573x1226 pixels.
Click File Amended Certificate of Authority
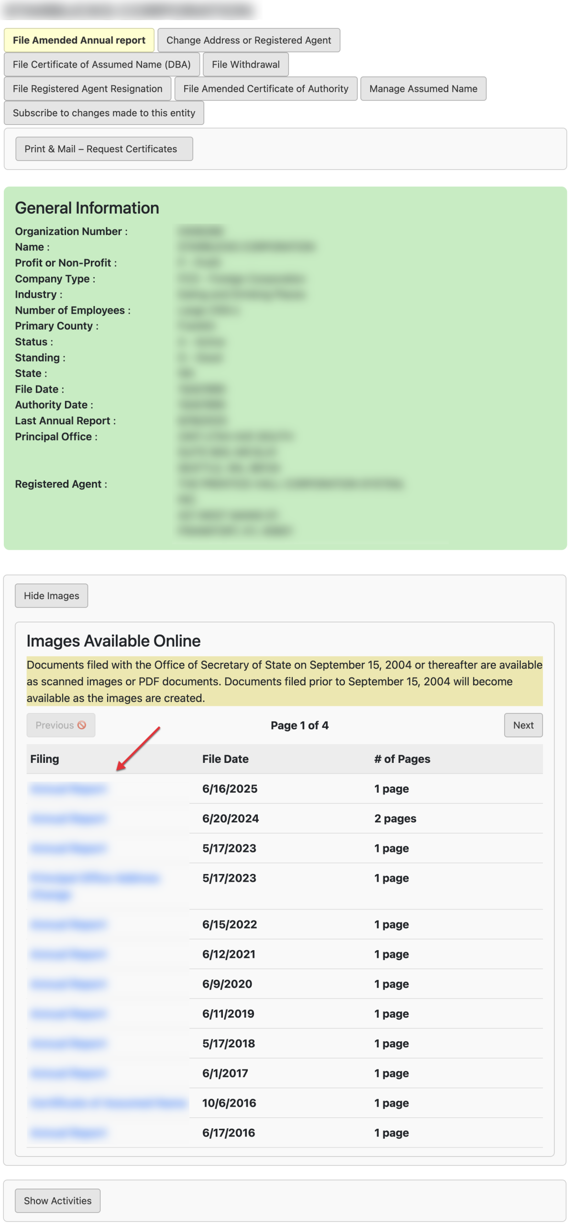[x=265, y=89]
